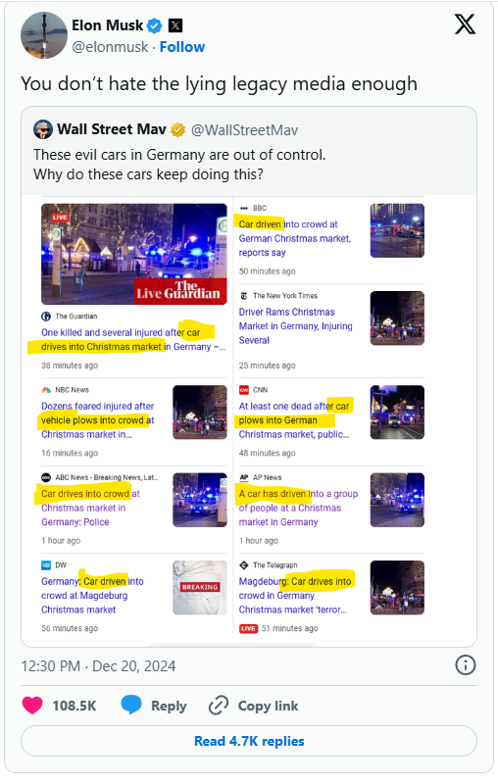
Task: Open the Telegraph Magdeburg headline
Action: [295, 595]
